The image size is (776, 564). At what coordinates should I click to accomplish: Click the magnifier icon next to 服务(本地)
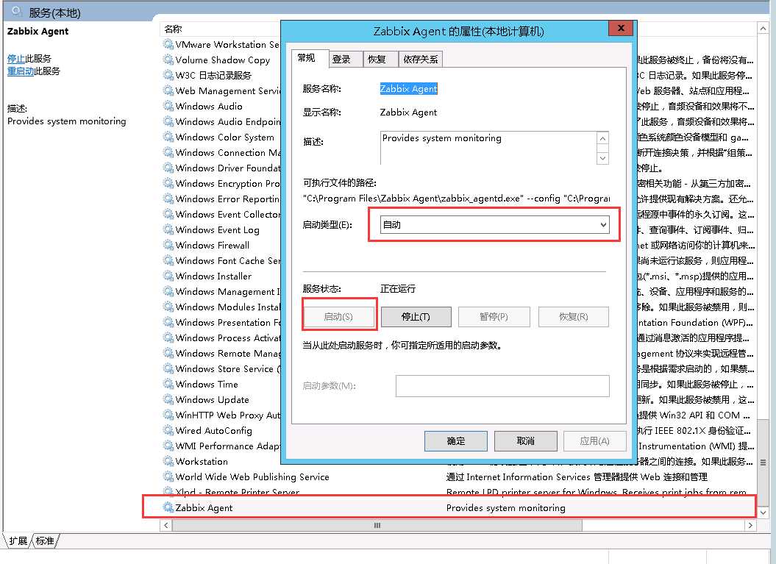(18, 11)
